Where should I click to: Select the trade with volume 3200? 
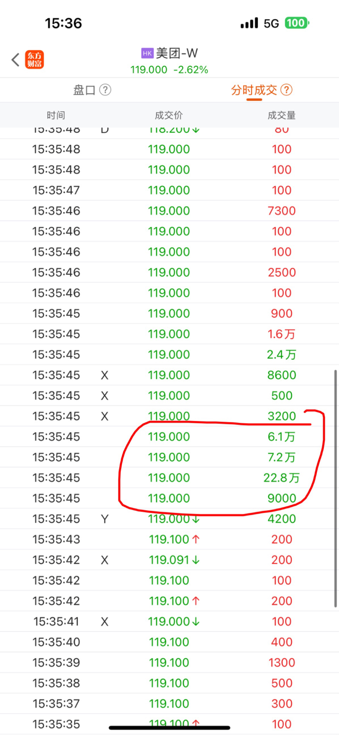tap(169, 416)
